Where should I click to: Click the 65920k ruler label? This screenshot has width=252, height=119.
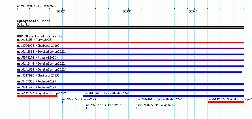click(62, 11)
